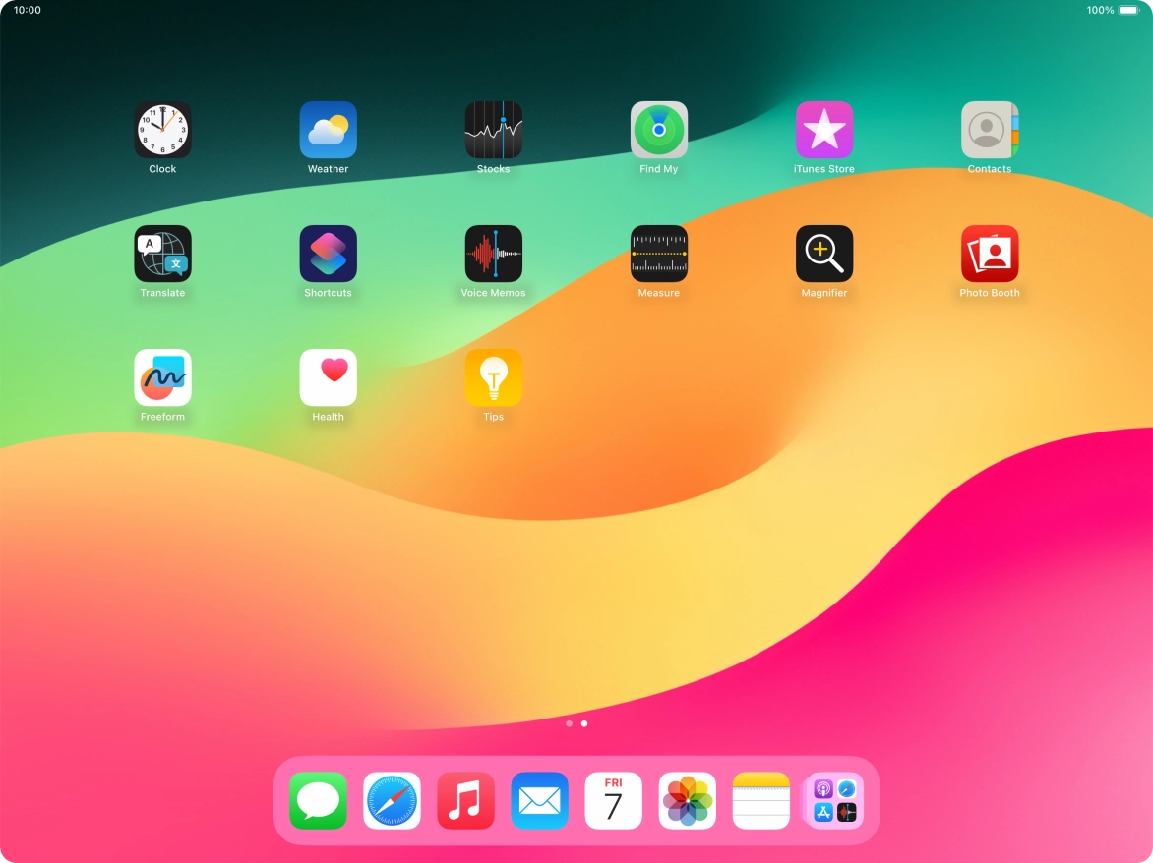Open the iTunes Store app
Screen dimensions: 1153x863
pyautogui.click(x=823, y=130)
